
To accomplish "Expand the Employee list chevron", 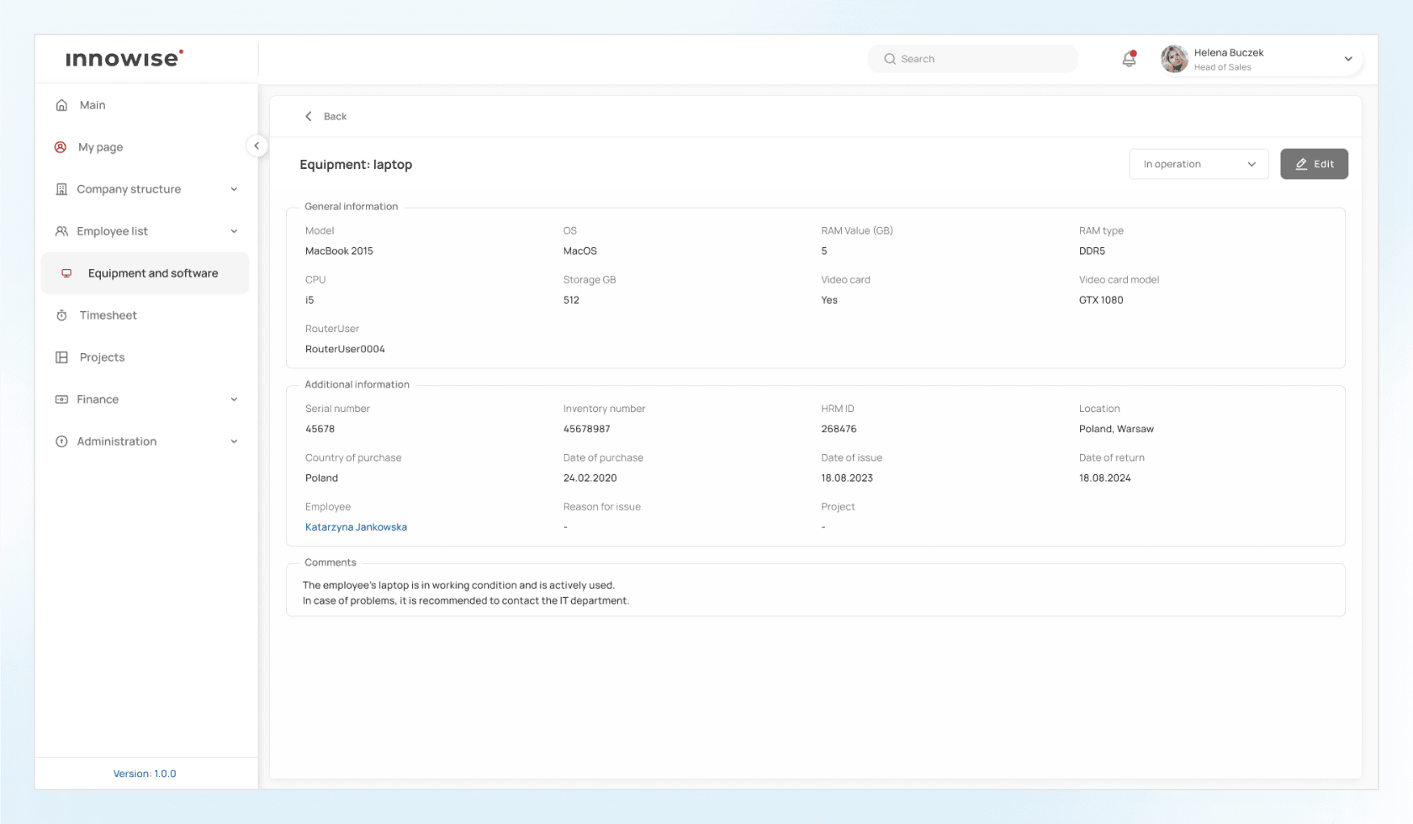I will [x=234, y=231].
